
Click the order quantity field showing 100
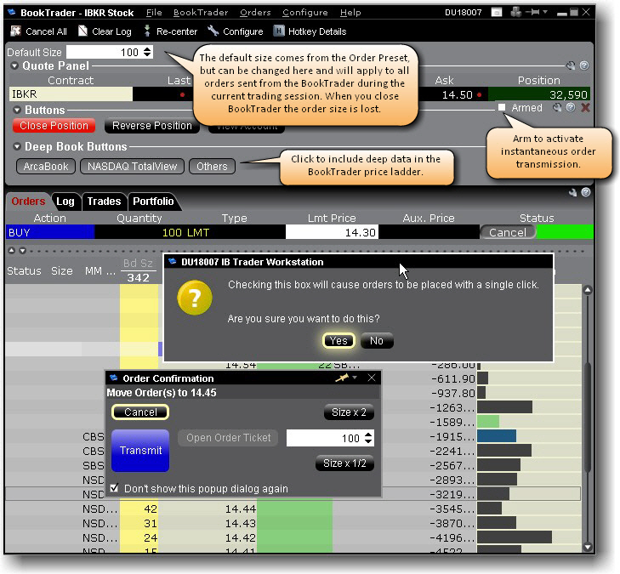pos(323,438)
